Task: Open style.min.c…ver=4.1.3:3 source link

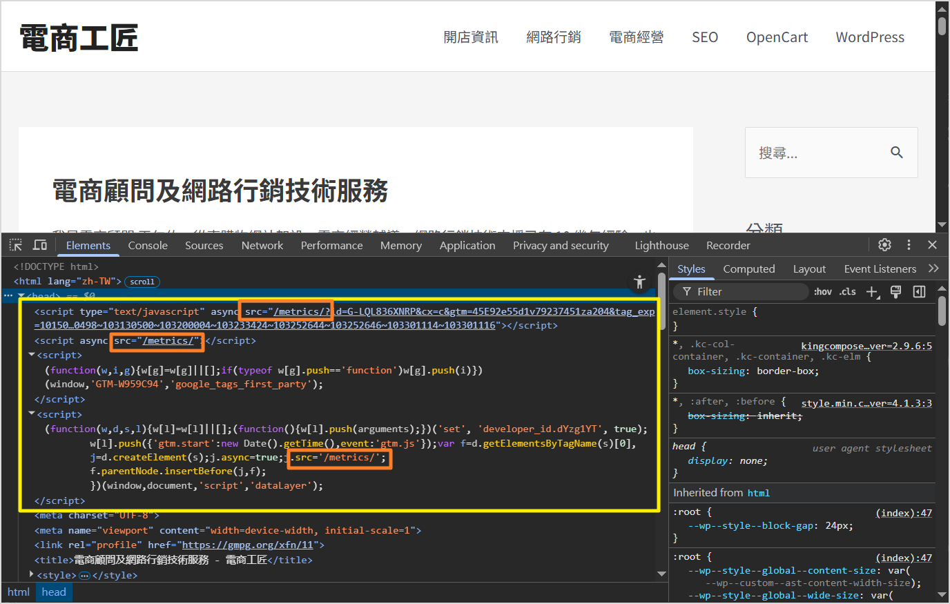Action: click(x=866, y=403)
